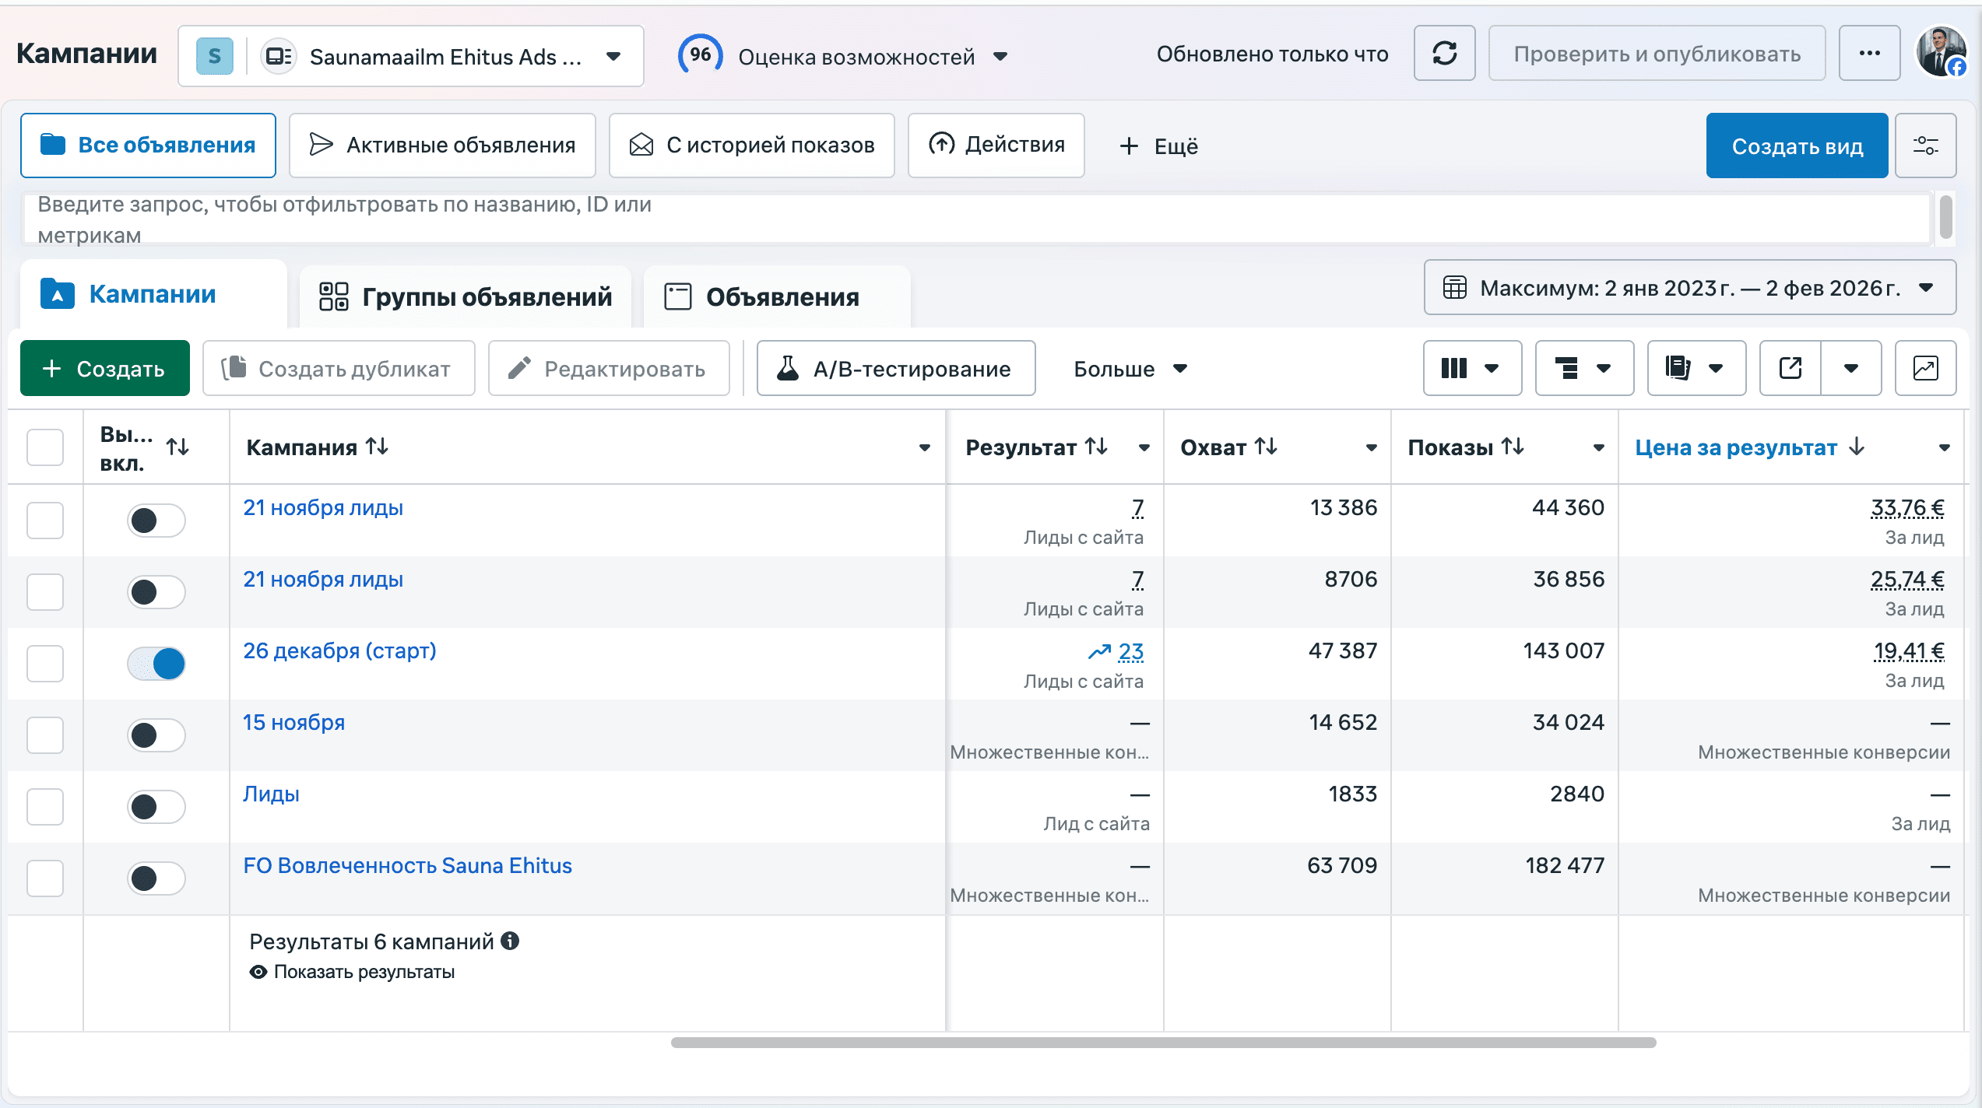This screenshot has width=1982, height=1108.
Task: Click the view settings sliders icon
Action: click(1925, 146)
